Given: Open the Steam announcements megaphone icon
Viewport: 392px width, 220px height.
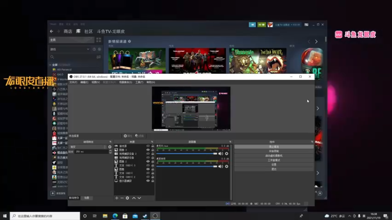Looking at the screenshot, I should (x=252, y=25).
